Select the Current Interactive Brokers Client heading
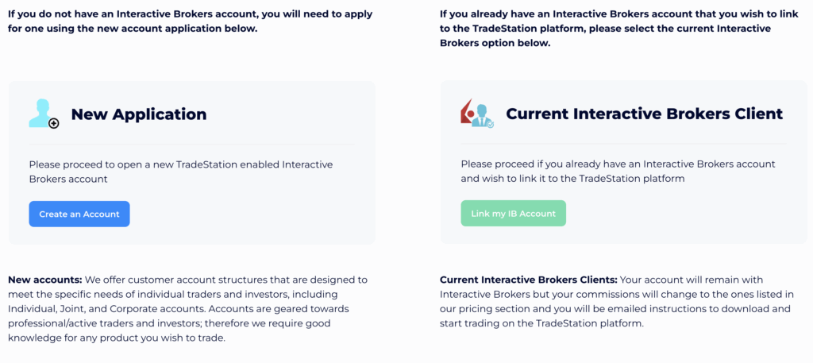813x363 pixels. coord(644,114)
